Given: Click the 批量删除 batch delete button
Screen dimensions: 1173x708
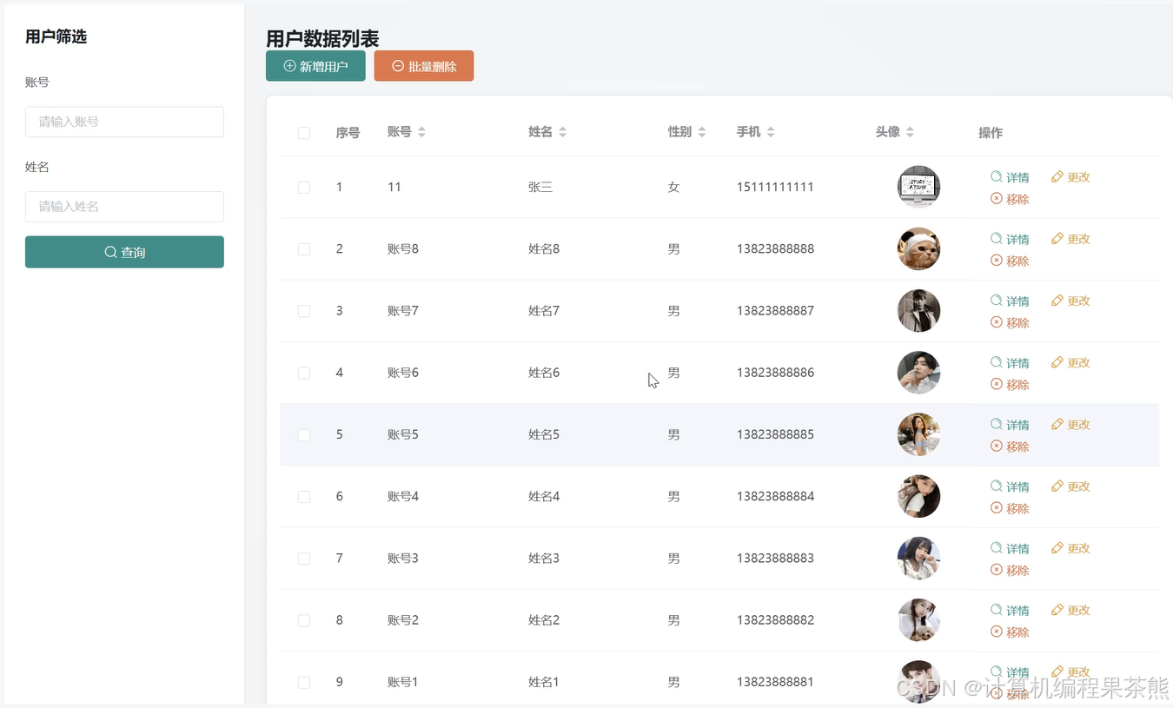Looking at the screenshot, I should (424, 65).
